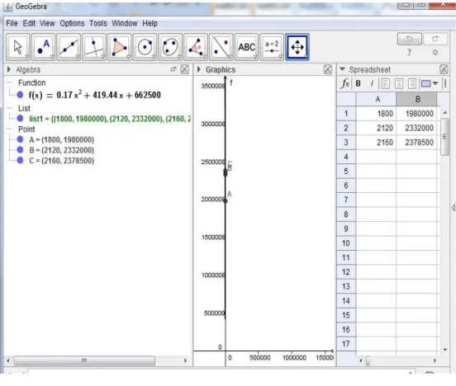Viewport: 456px width, 386px height.
Task: Open the Options menu
Action: pyautogui.click(x=72, y=23)
